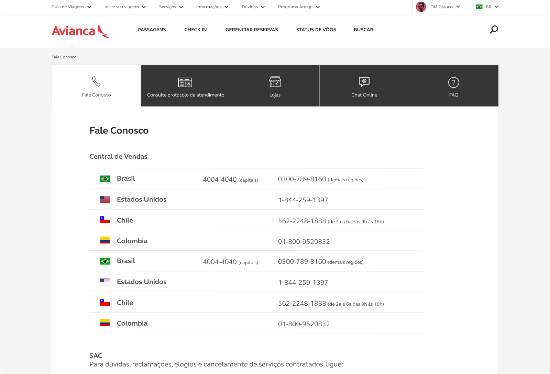
Task: Select the Fale Conosco tab label
Action: click(96, 95)
